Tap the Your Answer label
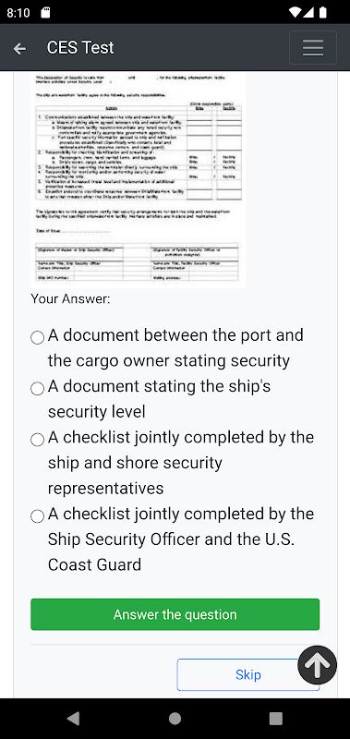350x739 pixels. click(x=70, y=298)
